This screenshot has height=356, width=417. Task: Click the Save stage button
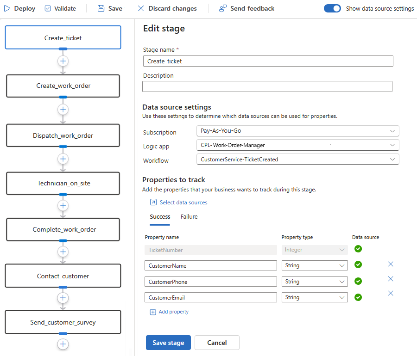click(x=168, y=343)
